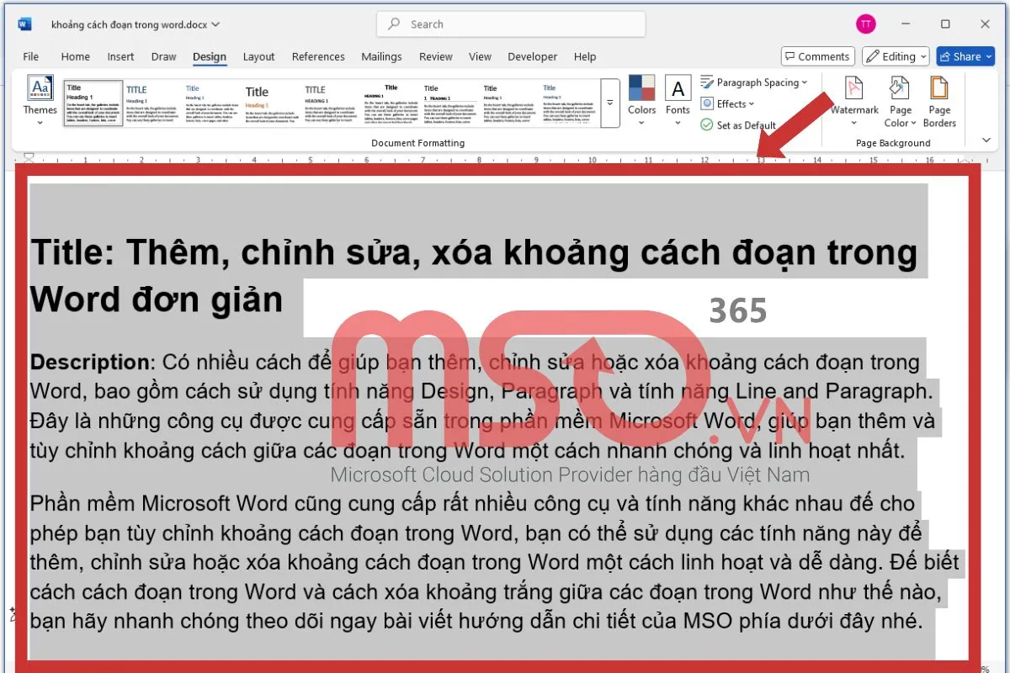Collapse the ribbon with the chevron
Image resolution: width=1010 pixels, height=673 pixels.
[x=986, y=140]
